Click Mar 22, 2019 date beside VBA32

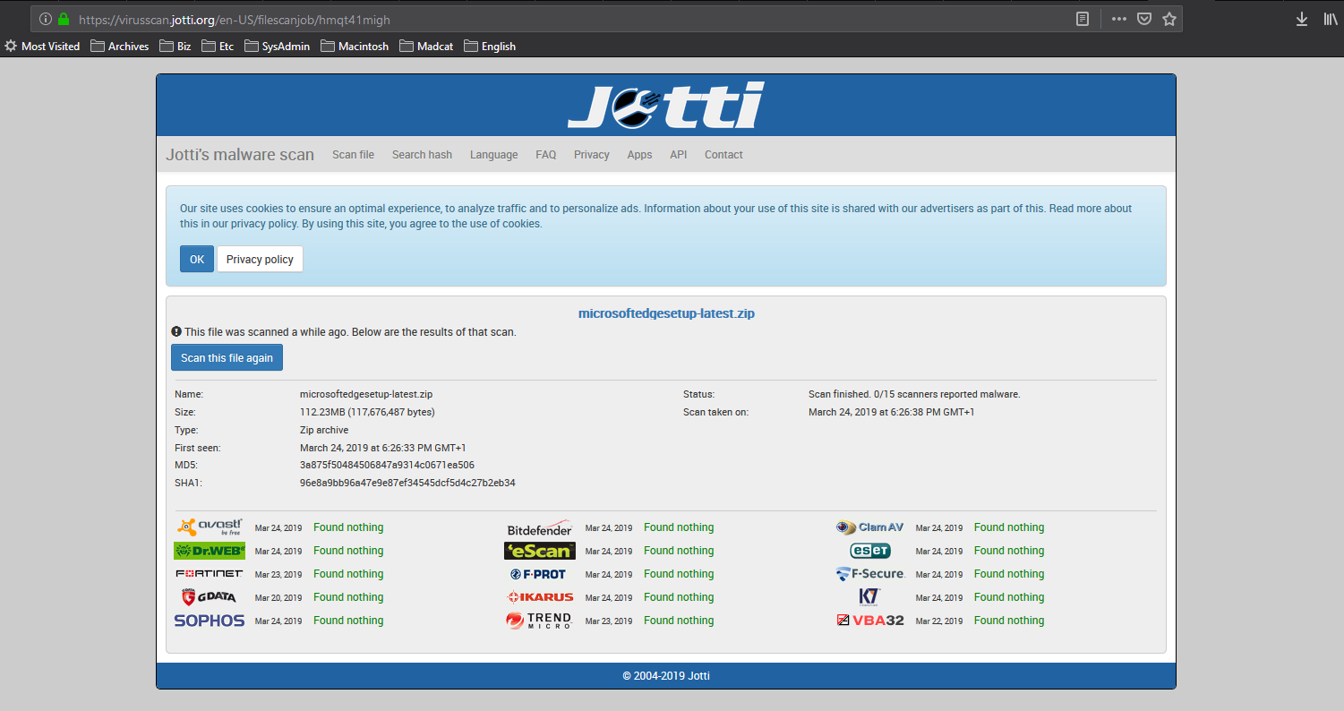(939, 621)
